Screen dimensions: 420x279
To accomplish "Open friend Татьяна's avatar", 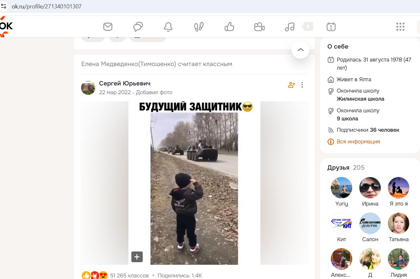I will click(399, 223).
